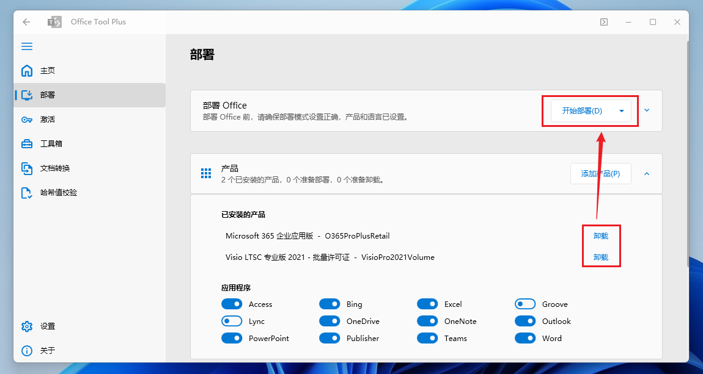Click the 已安装的产品 heading
This screenshot has width=703, height=374.
pos(243,215)
